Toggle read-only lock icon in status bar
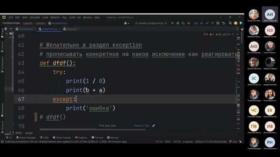 (x=241, y=142)
